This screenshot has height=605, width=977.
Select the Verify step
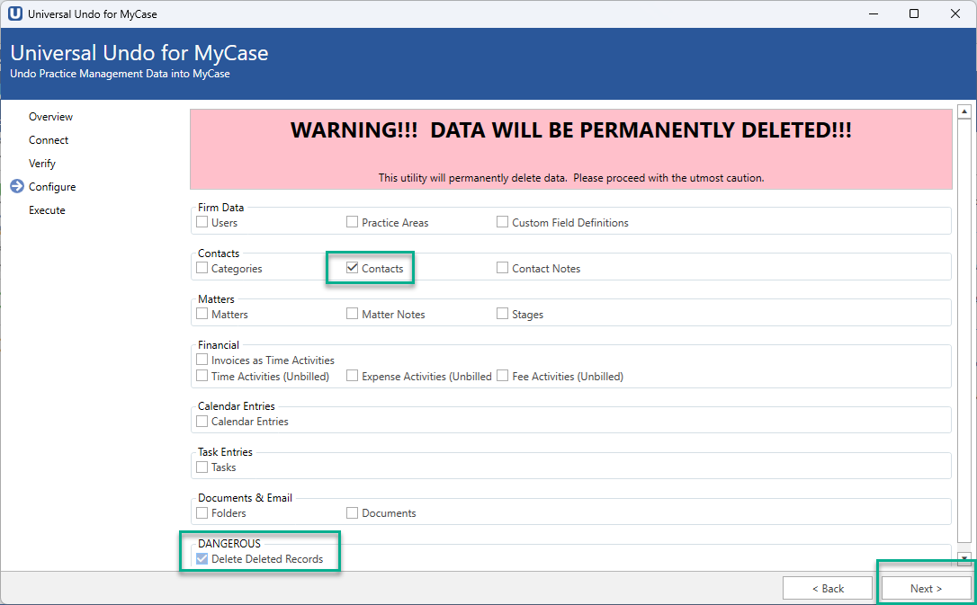41,164
